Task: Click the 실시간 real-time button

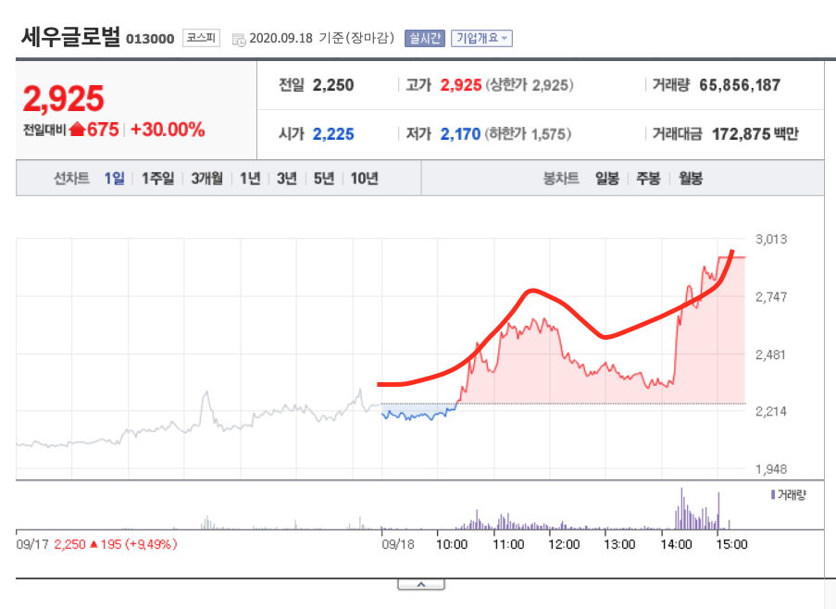Action: (424, 38)
